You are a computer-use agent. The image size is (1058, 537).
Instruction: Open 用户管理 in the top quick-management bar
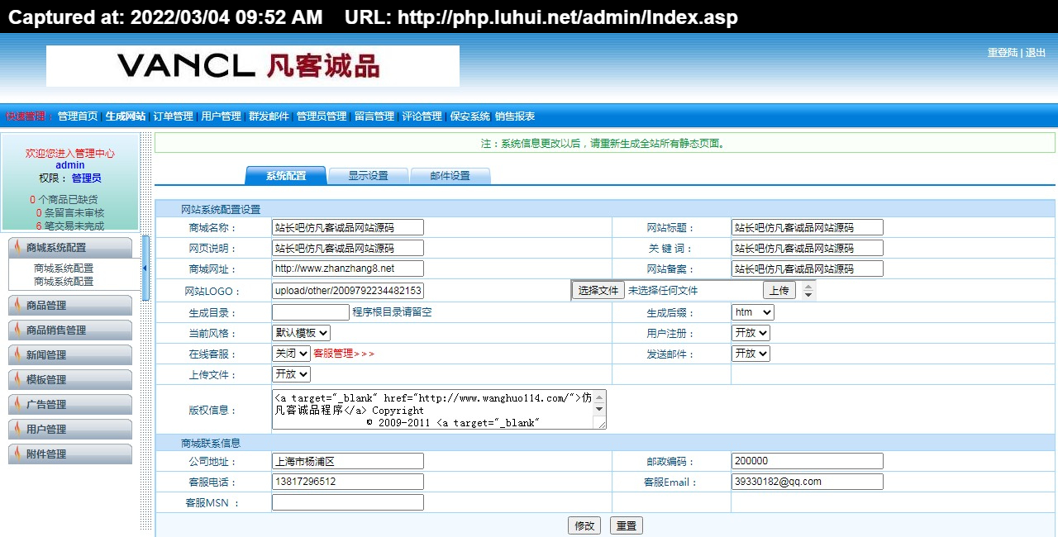[221, 116]
